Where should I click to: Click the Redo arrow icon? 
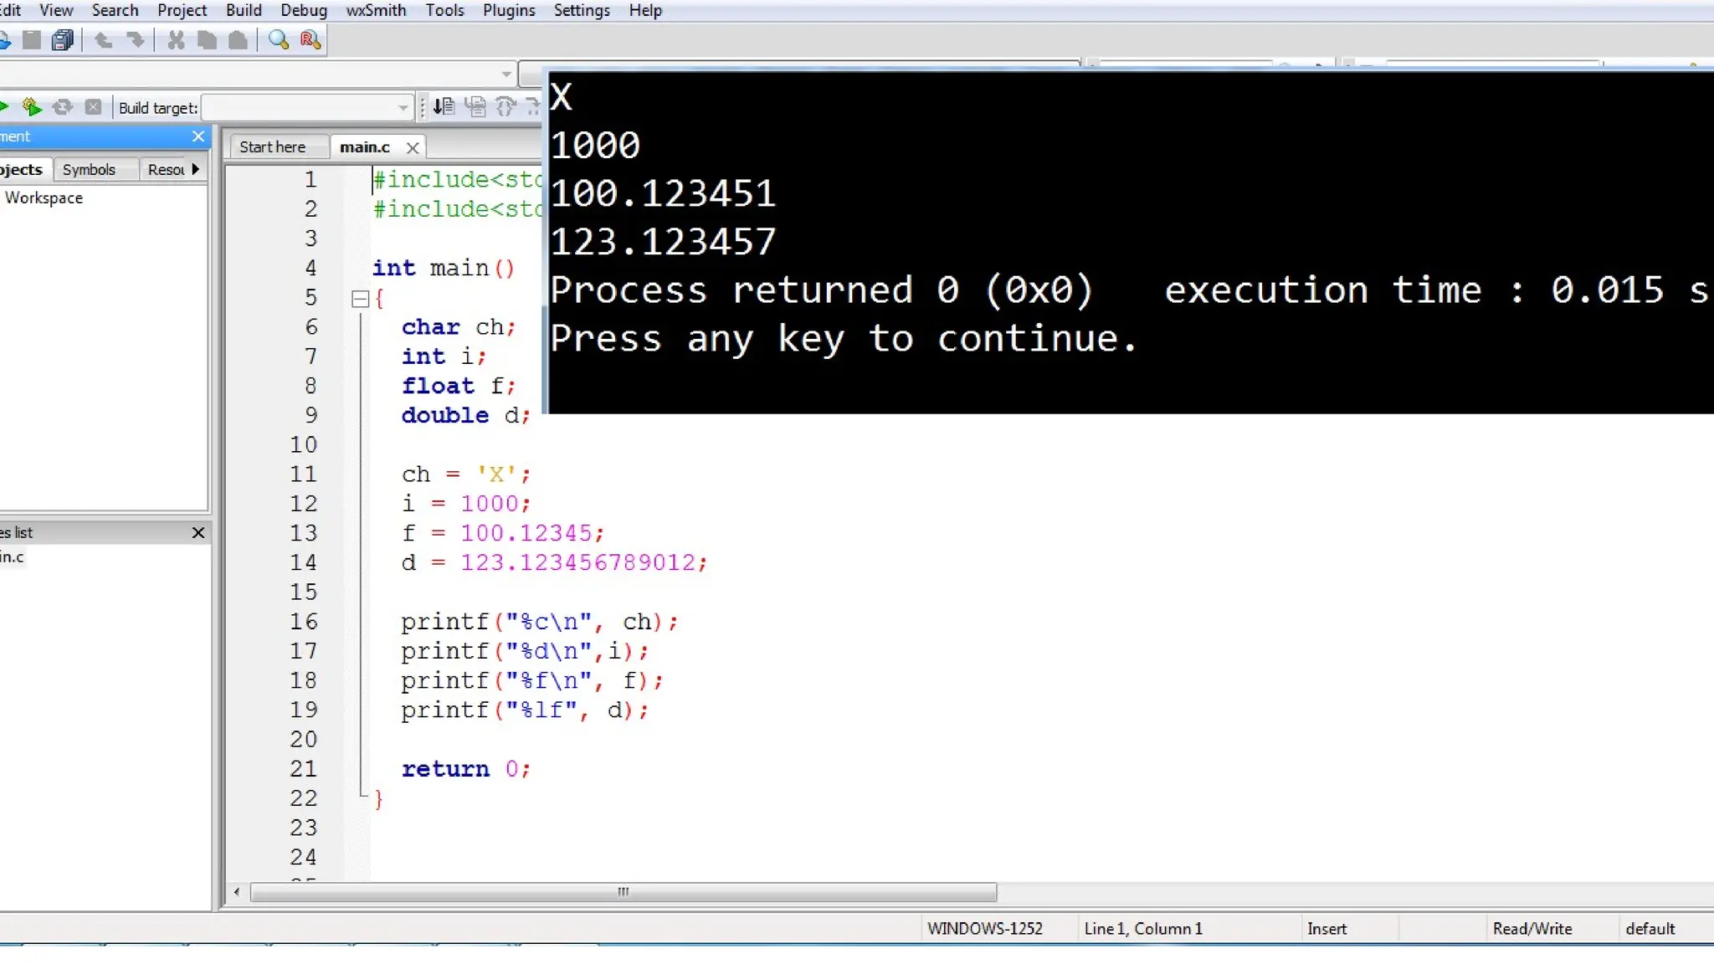pos(136,40)
